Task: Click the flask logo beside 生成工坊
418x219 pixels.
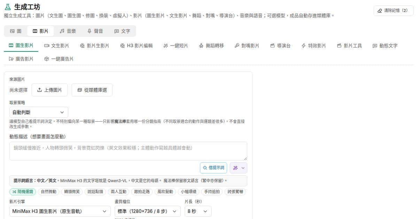Action: coord(8,7)
